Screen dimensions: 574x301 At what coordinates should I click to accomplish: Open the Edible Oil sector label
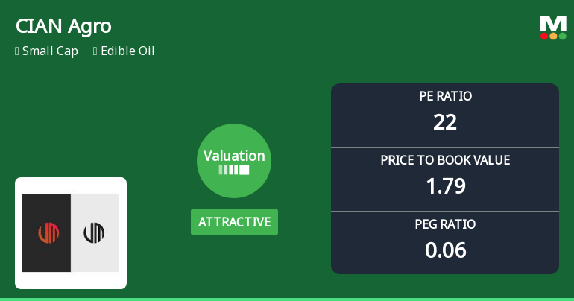(x=127, y=51)
